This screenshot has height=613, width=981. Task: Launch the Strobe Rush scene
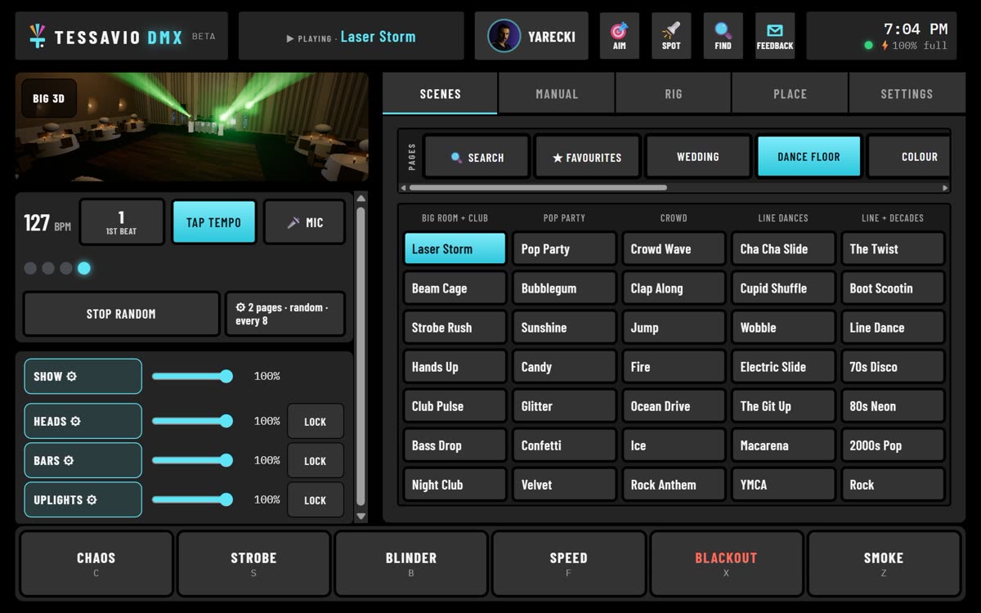(x=455, y=328)
